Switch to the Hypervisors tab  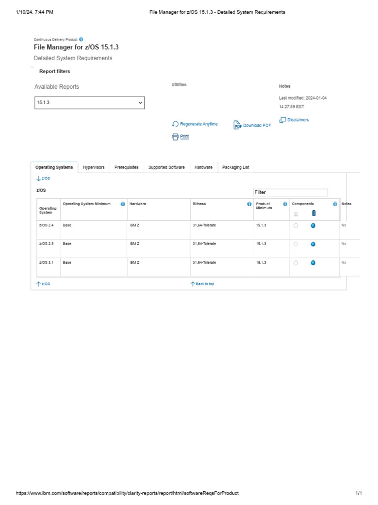point(94,168)
